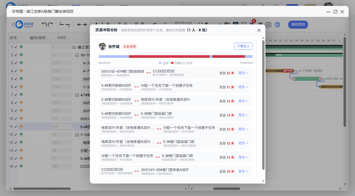Undo the last action in toolbar
The height and width of the screenshot is (196, 355).
(x=44, y=24)
